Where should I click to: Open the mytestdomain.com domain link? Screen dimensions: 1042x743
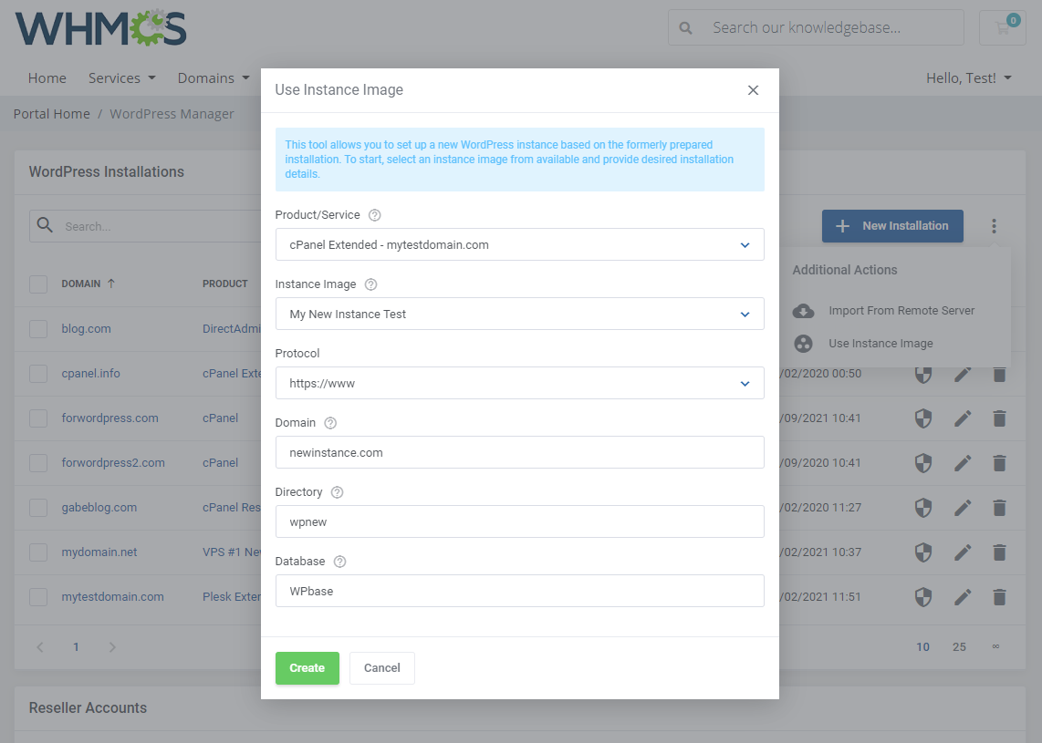coord(113,597)
